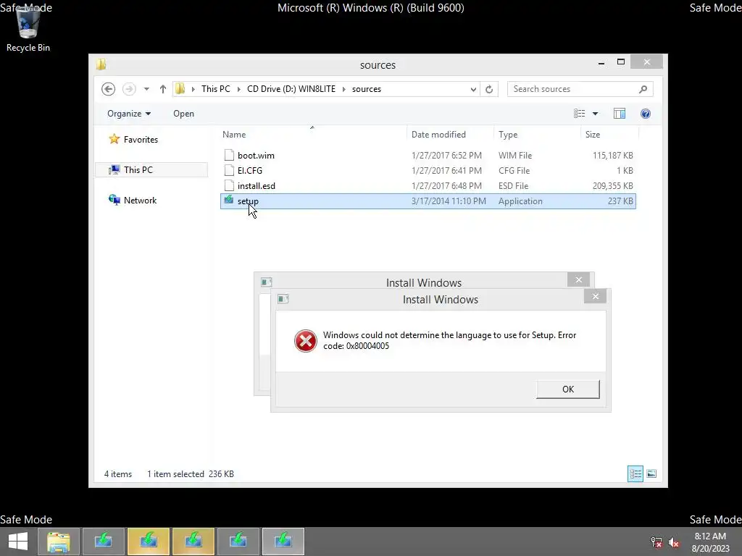Close the rear Install Windows window
The image size is (742, 556).
tap(578, 280)
